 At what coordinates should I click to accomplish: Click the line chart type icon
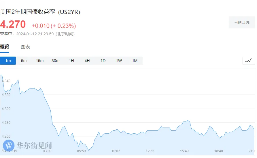tap(248, 60)
